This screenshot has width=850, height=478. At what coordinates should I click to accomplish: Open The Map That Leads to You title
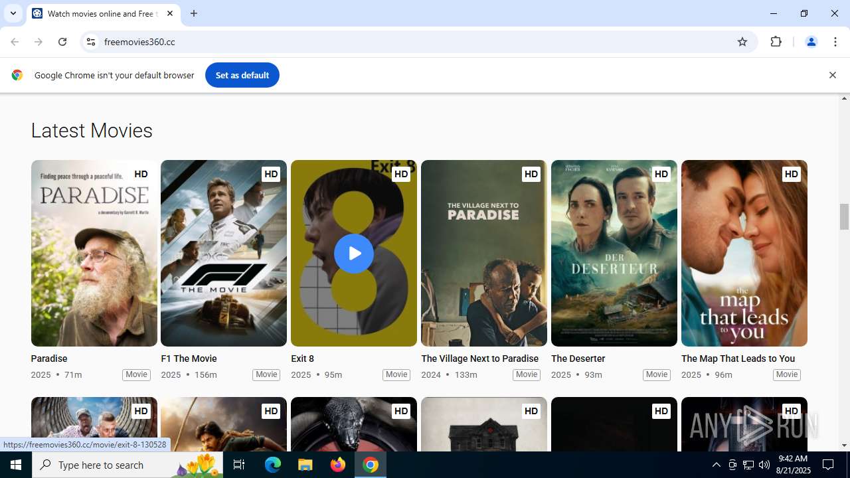(738, 358)
